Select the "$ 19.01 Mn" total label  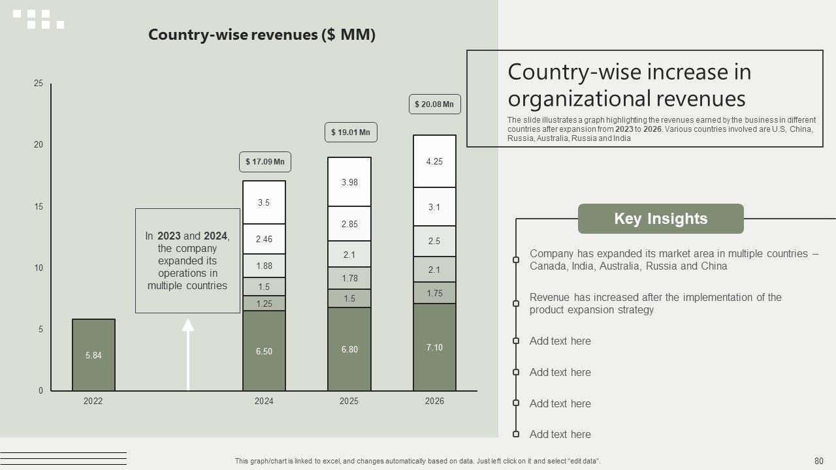coord(351,133)
